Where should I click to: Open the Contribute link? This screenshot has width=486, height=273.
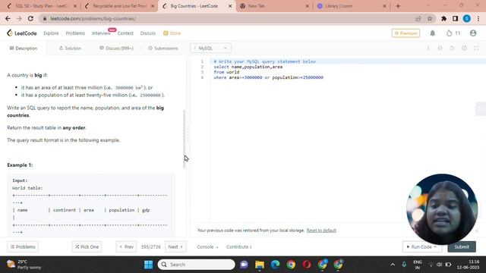click(x=238, y=246)
